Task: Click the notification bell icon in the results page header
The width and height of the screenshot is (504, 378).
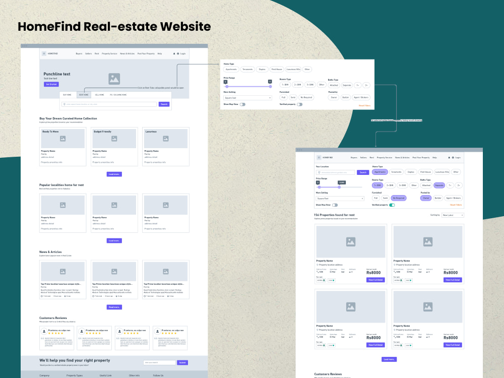Action: point(449,157)
